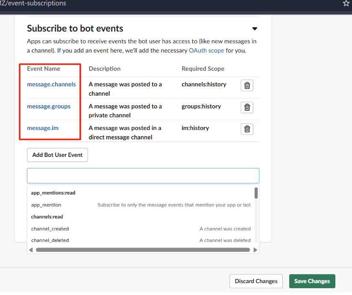The height and width of the screenshot is (295, 352).
Task: Focus the event search input field
Action: click(x=143, y=176)
